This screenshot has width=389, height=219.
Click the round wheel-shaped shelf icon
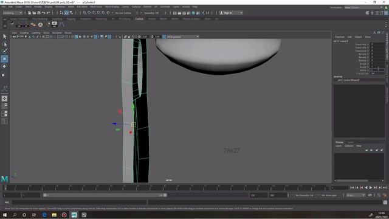[x=40, y=24]
